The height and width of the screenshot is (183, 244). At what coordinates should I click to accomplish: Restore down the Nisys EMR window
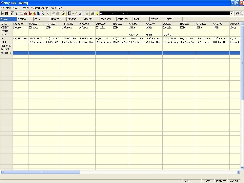237,3
